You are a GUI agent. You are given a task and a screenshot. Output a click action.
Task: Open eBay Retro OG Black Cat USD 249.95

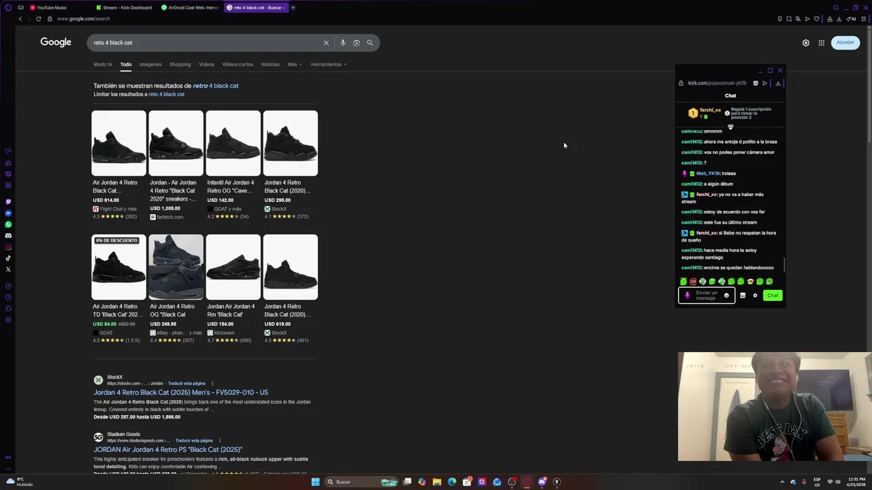tap(176, 289)
